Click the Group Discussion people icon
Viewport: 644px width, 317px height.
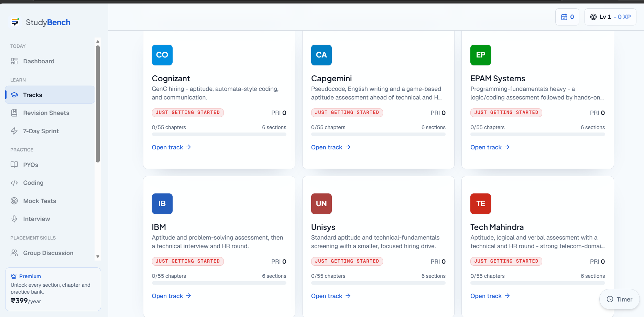[x=14, y=253]
